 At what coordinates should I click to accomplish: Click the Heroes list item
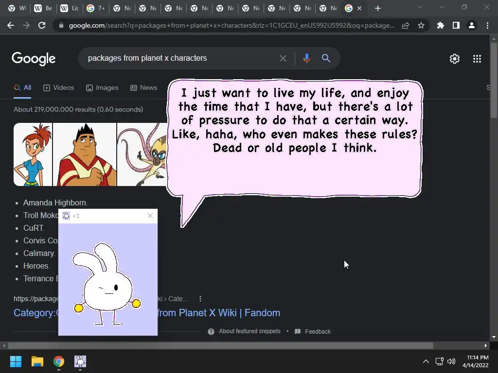(36, 266)
